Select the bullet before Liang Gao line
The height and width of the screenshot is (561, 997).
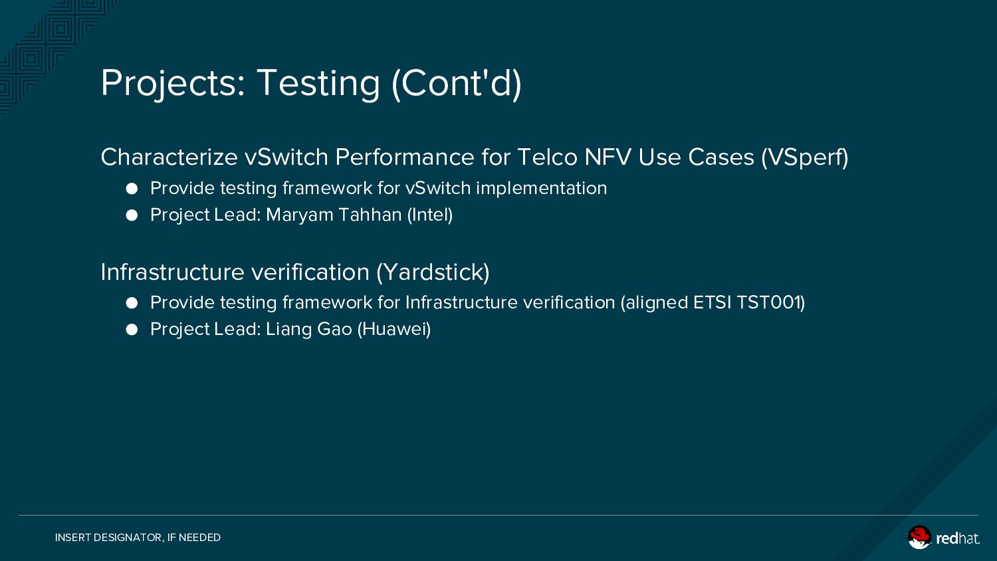pyautogui.click(x=132, y=330)
